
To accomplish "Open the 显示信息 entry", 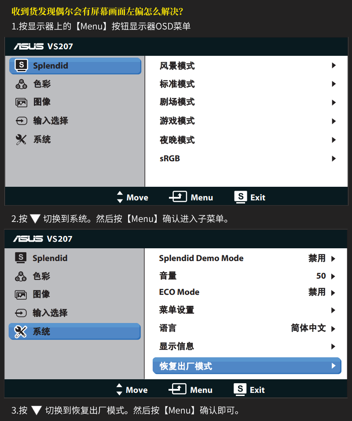I will [x=247, y=346].
